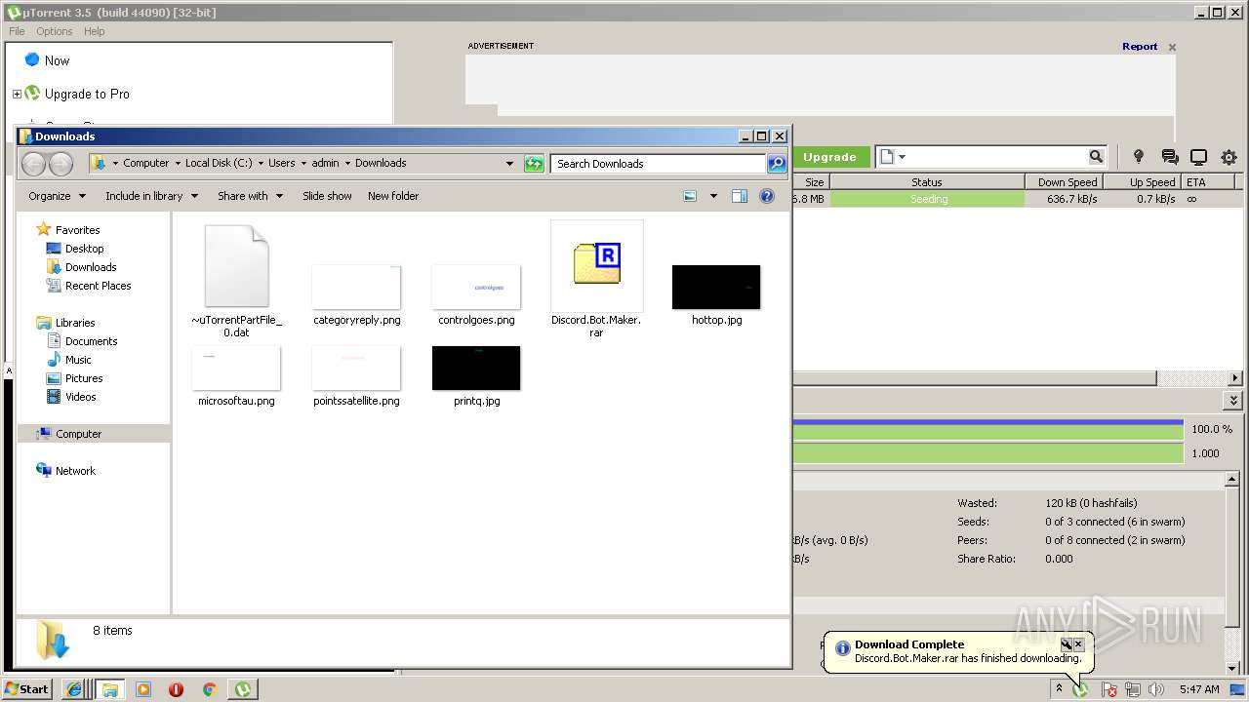Launch Opera from the taskbar
1249x702 pixels.
(x=177, y=689)
